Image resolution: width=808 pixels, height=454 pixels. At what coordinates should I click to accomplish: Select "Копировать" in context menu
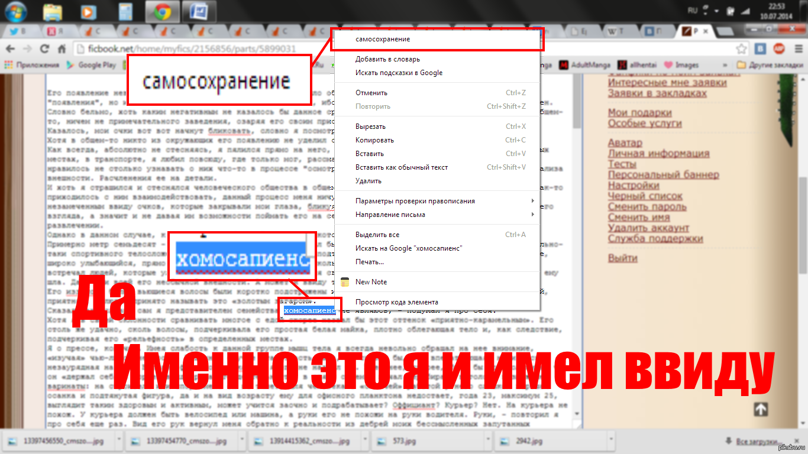click(x=374, y=140)
